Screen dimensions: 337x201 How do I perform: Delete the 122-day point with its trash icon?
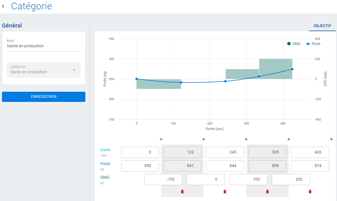[182, 192]
